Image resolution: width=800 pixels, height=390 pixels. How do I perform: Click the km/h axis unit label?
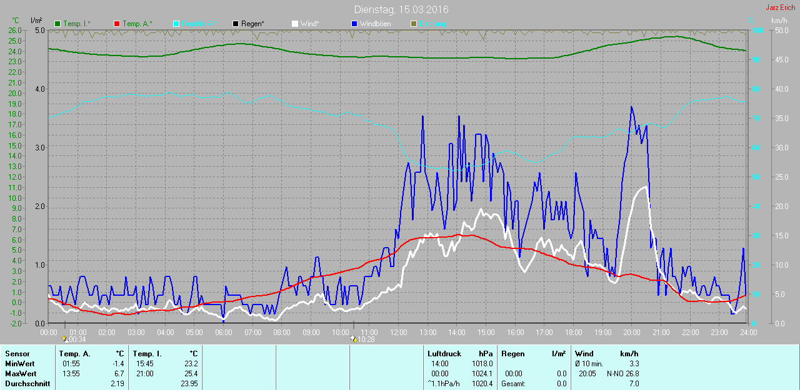779,21
